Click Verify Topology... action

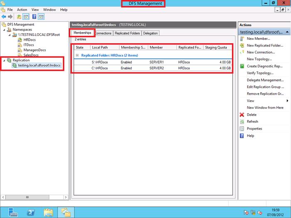(x=260, y=73)
